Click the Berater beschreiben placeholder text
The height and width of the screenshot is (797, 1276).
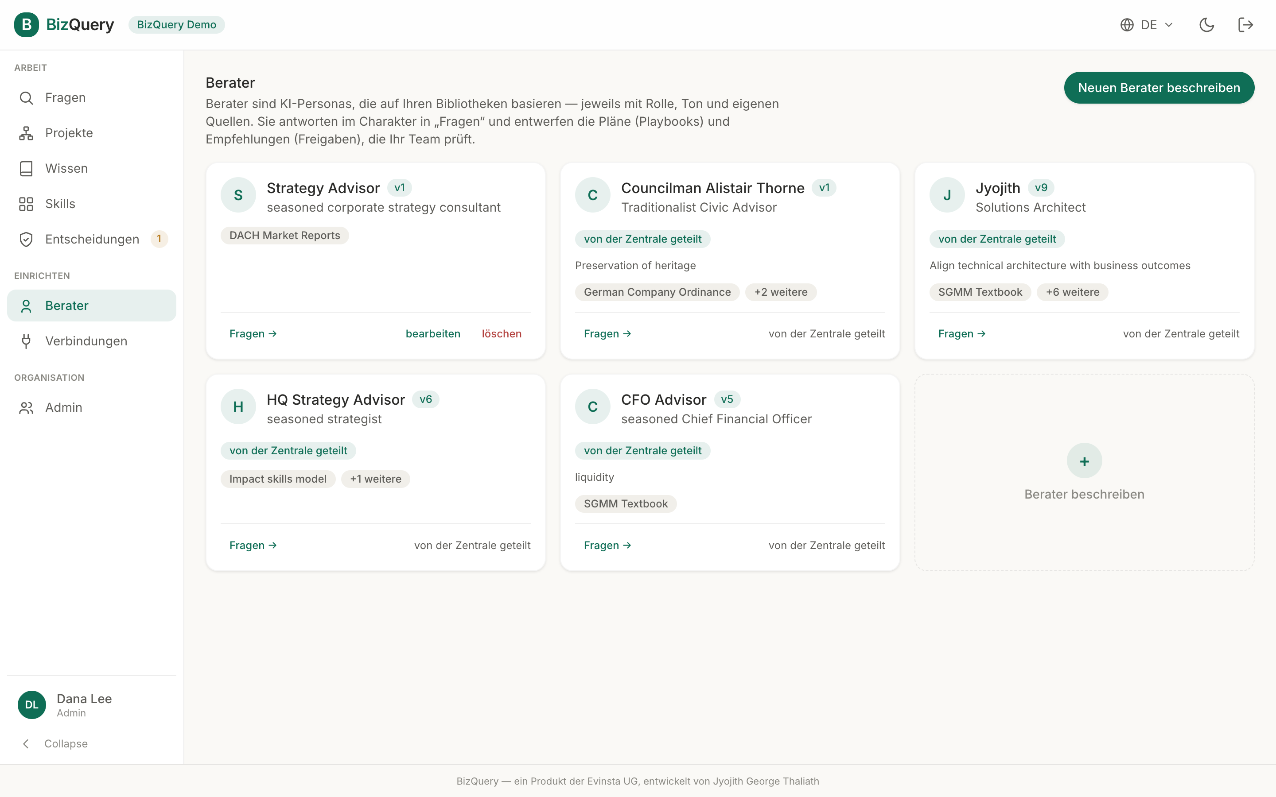coord(1084,494)
